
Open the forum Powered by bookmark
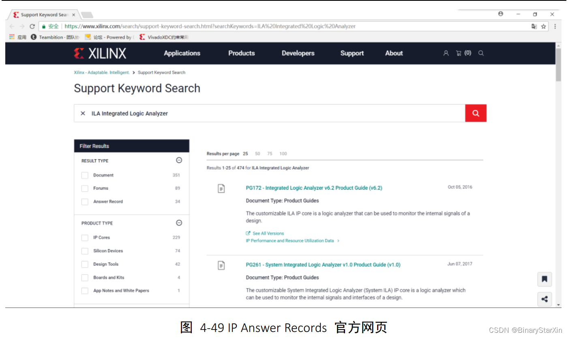109,37
